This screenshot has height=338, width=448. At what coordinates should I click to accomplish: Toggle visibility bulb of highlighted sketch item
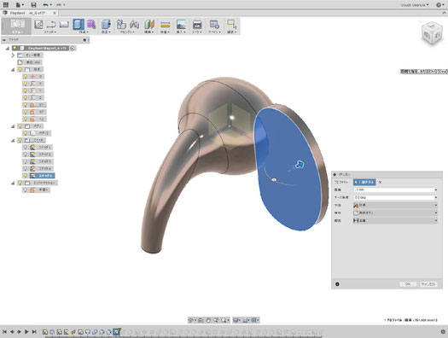click(26, 176)
